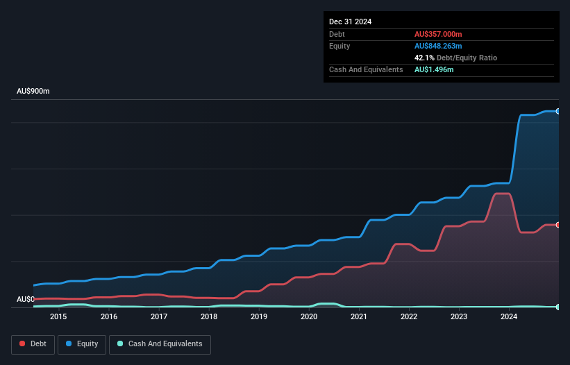Click the 2024 x-axis label
Image resolution: width=570 pixels, height=365 pixels.
509,316
